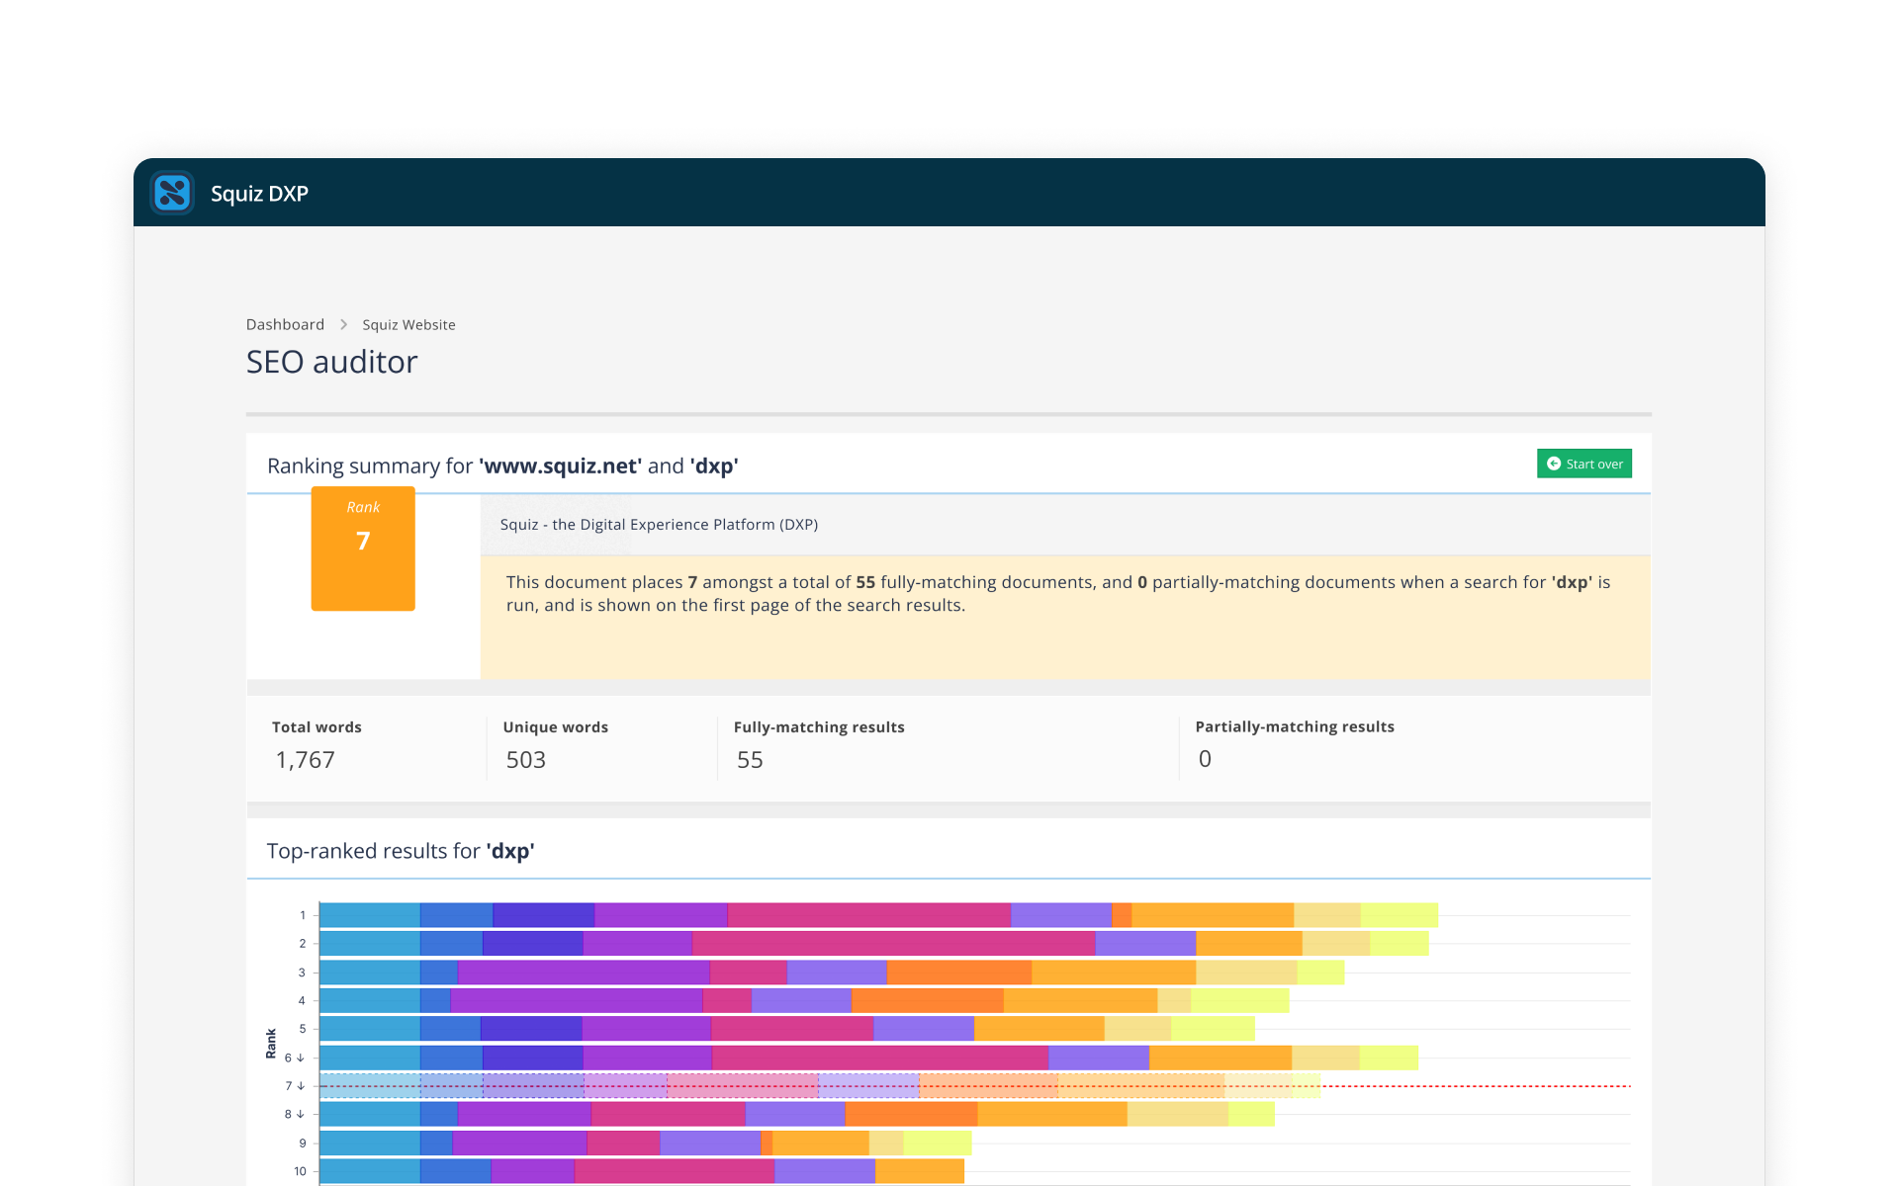Click the orange Rank 7 badge
Viewport: 1899px width, 1186px height.
363,549
